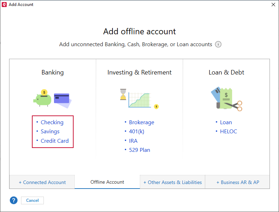Image resolution: width=279 pixels, height=212 pixels.
Task: Open the Other Assets & Liabilities tab
Action: coord(172,182)
